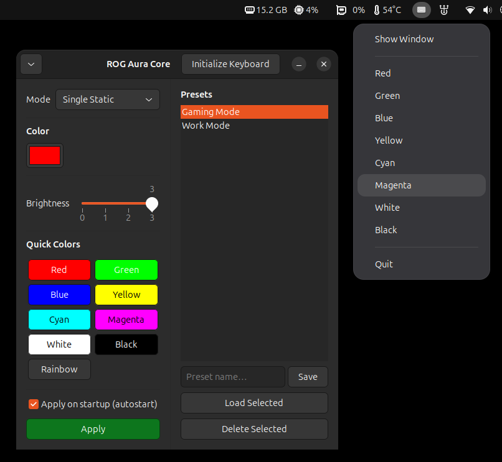Click the CPU usage indicator icon
Viewport: 502px width, 462px height.
coord(299,10)
